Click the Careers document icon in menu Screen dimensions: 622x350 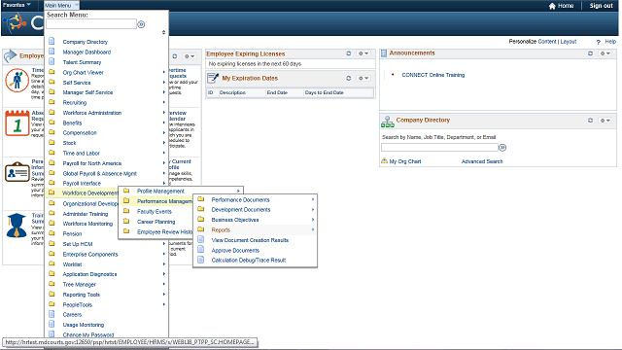(x=52, y=314)
